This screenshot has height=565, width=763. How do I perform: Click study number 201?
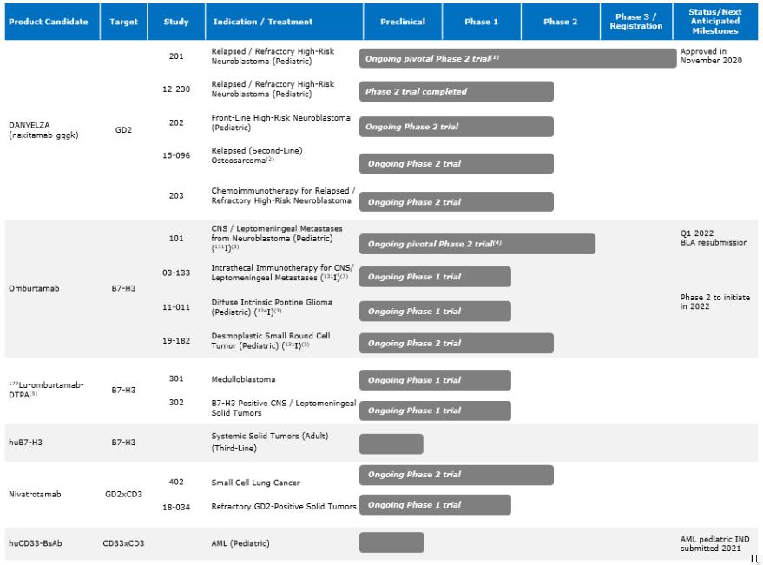(176, 56)
